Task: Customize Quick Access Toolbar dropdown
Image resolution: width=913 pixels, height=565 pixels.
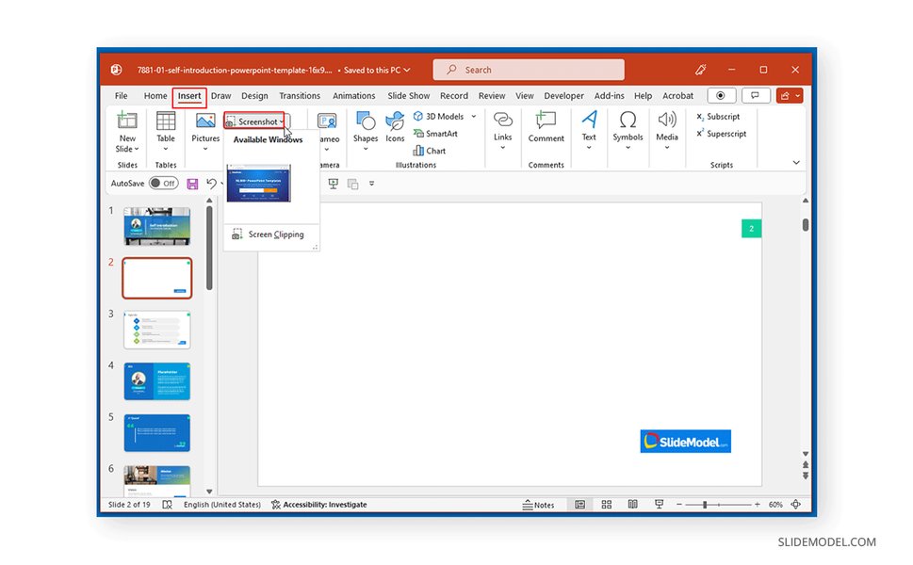Action: 371,184
